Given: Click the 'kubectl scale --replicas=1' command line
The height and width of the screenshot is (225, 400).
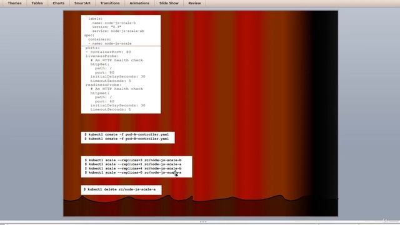Looking at the screenshot, I should [133, 164].
